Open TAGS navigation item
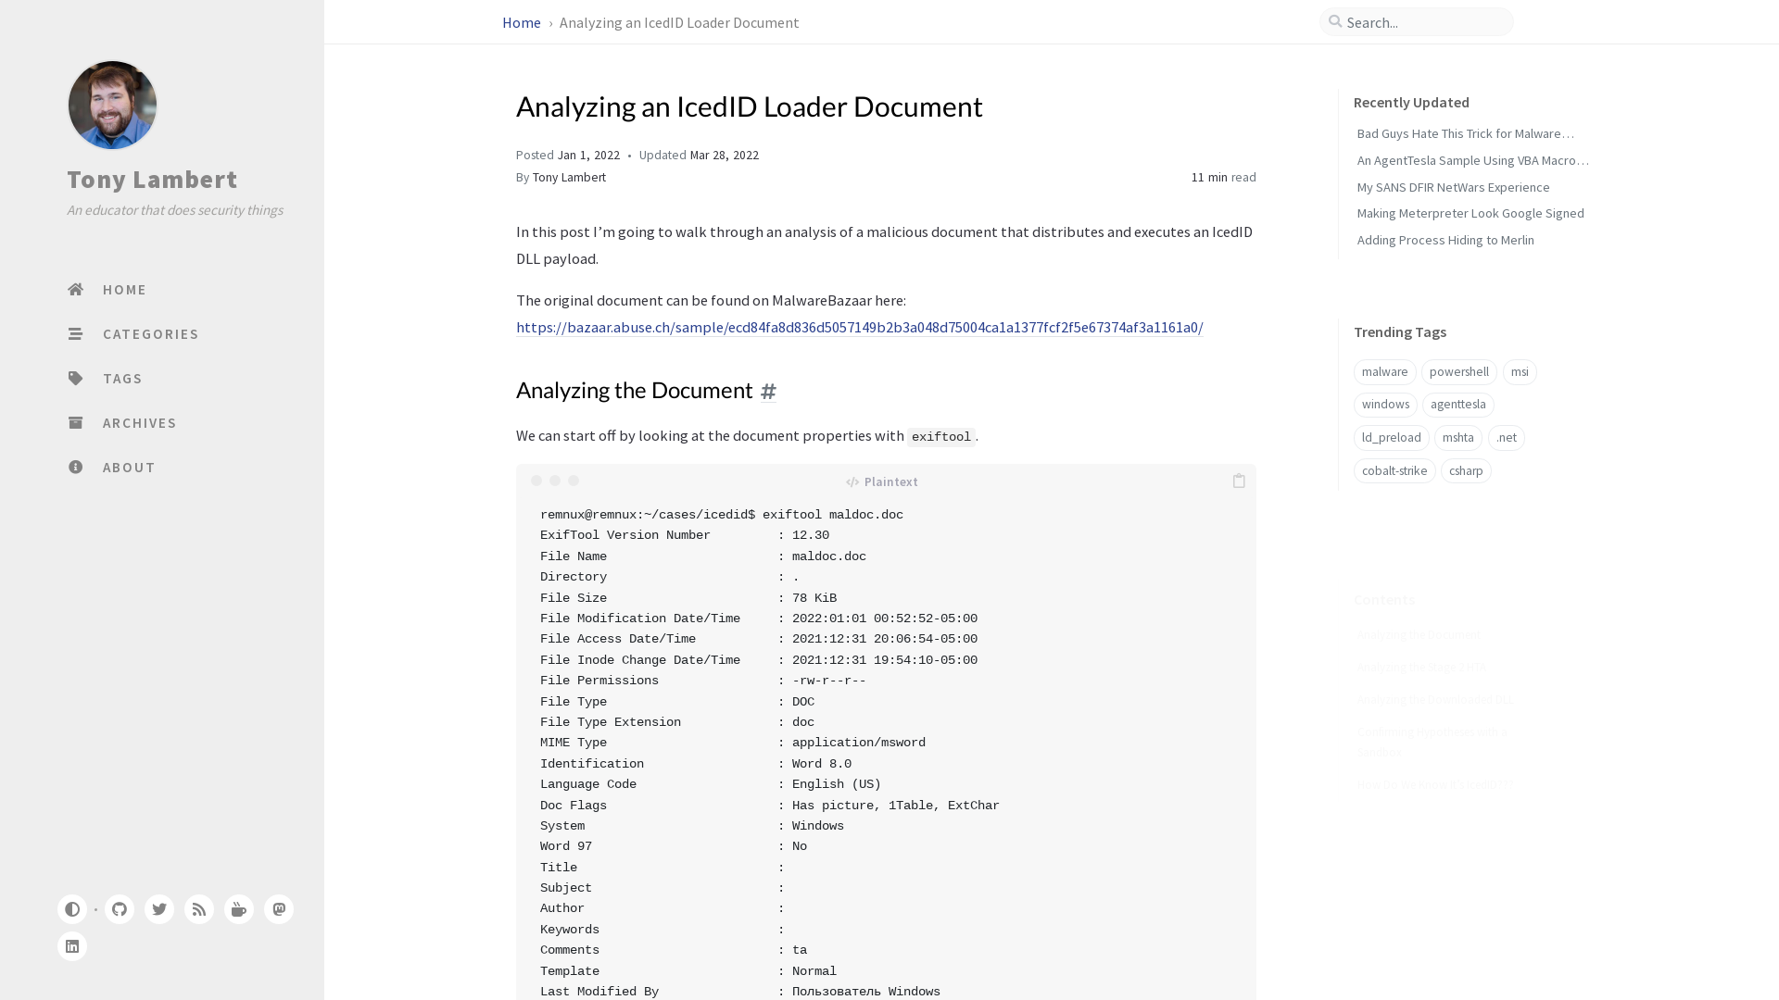The image size is (1779, 1000). click(x=123, y=379)
